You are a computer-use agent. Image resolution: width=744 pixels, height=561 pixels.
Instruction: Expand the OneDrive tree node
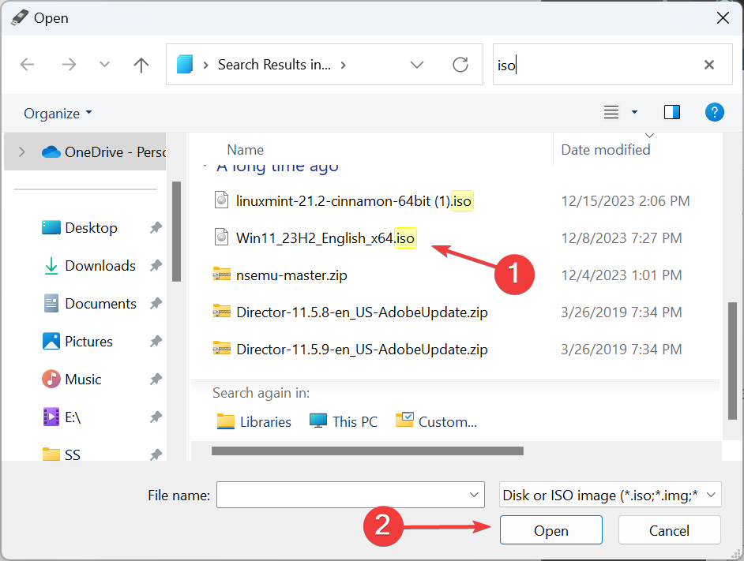point(21,151)
